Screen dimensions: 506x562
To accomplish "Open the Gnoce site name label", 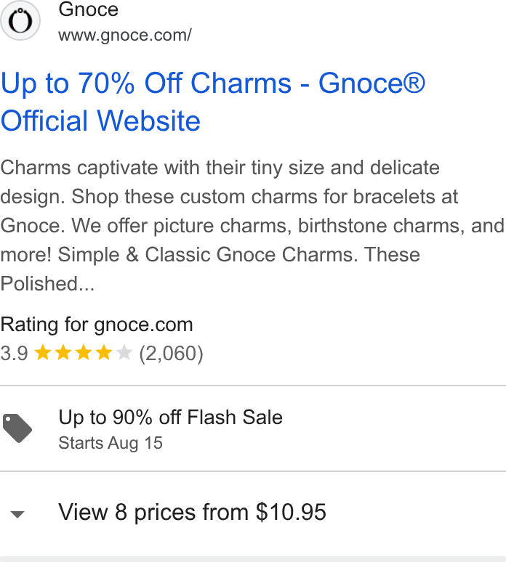I will tap(88, 9).
